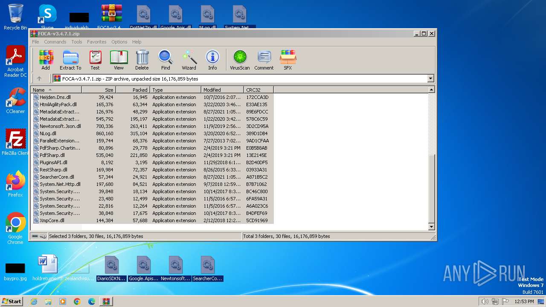Expand the archive path dropdown
The width and height of the screenshot is (546, 307).
(x=430, y=78)
